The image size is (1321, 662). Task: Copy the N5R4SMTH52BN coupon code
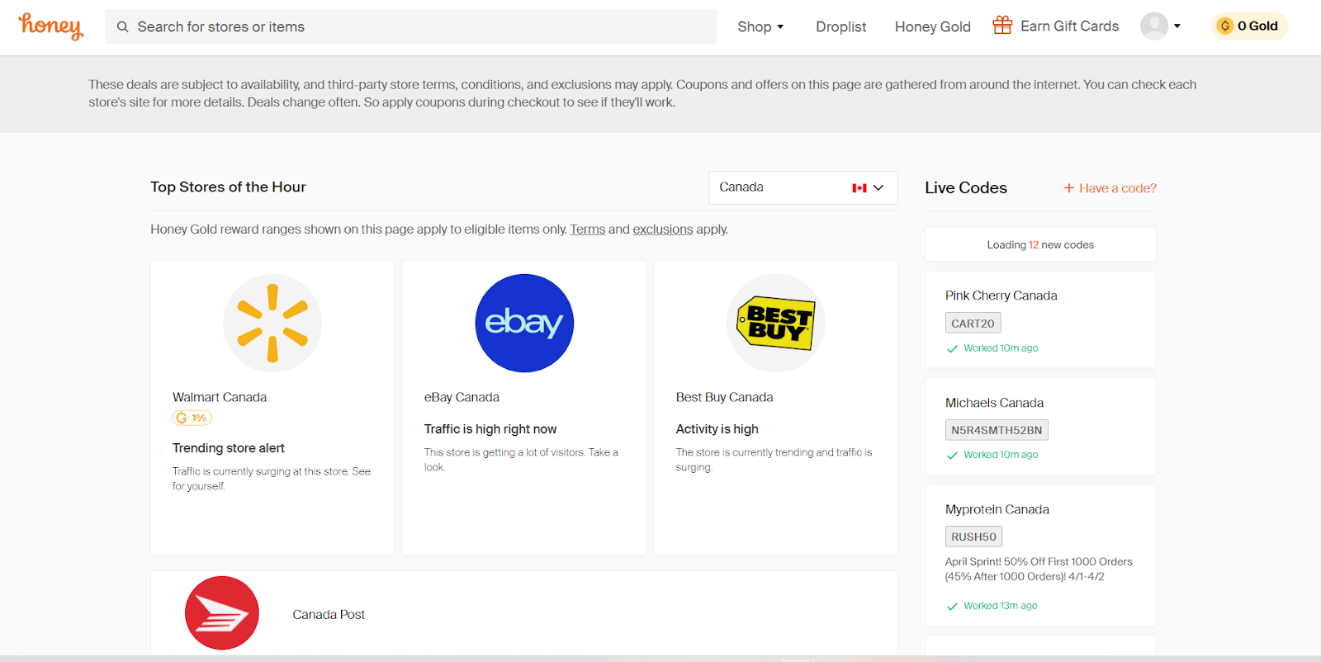click(x=997, y=430)
